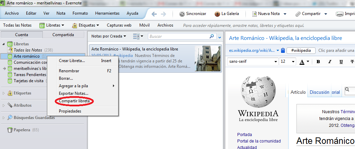Click the Tarjetas de visita notebook icon
This screenshot has height=149, width=355.
[10, 81]
